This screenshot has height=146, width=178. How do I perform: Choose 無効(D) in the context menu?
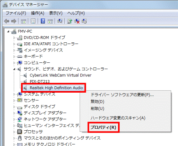[x=97, y=102]
